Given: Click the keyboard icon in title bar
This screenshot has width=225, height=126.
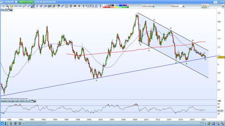Looking at the screenshot, I should point(215,2).
